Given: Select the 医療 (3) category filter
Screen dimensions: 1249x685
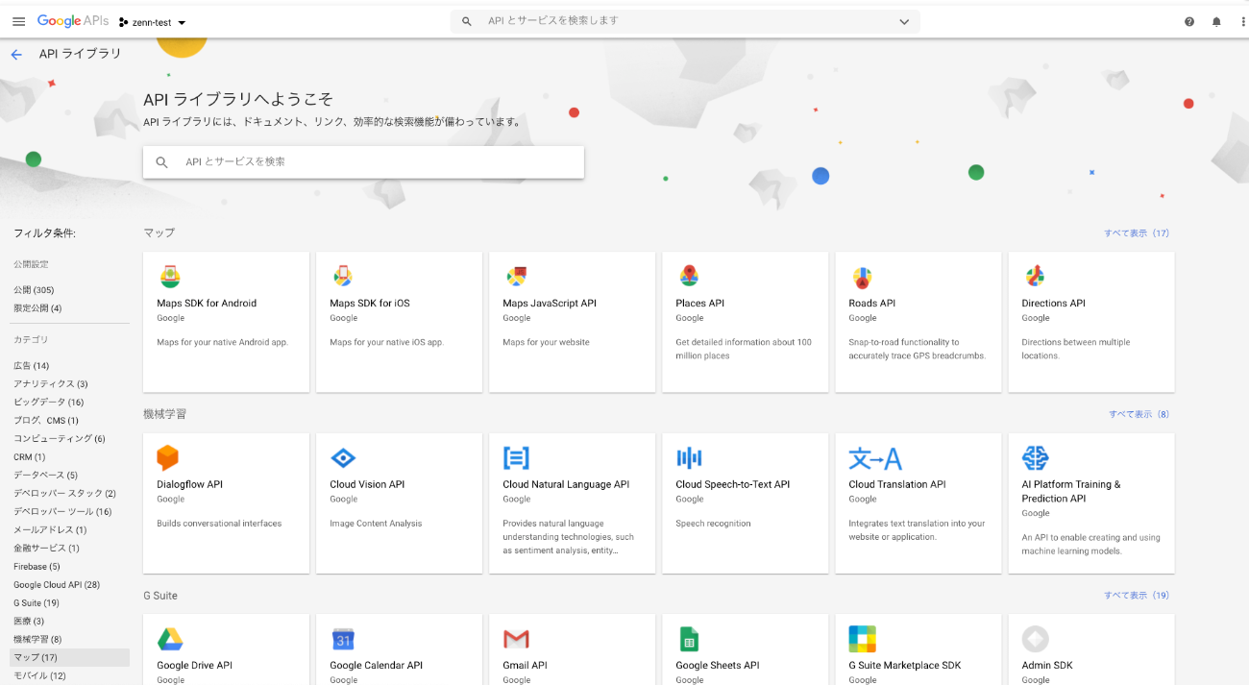Looking at the screenshot, I should (x=29, y=622).
